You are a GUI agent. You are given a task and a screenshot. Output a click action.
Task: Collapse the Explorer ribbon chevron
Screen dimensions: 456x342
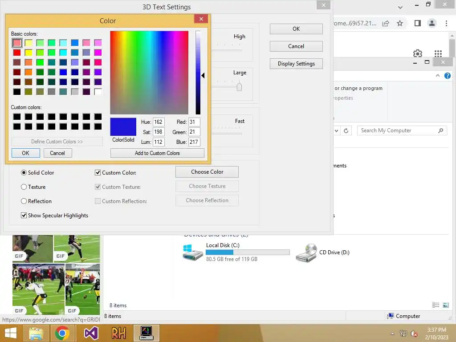click(x=438, y=76)
